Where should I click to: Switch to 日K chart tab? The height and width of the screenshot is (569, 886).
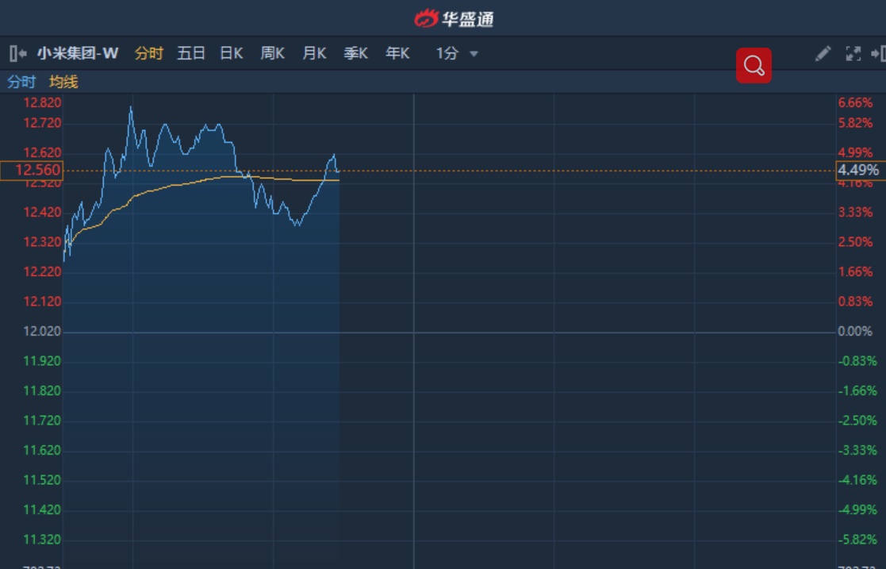(232, 54)
